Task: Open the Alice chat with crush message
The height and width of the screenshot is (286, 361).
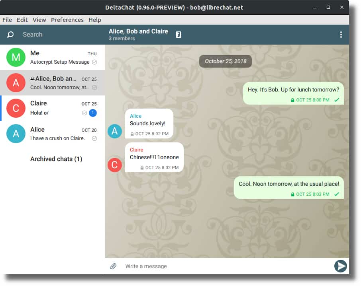Action: point(53,134)
